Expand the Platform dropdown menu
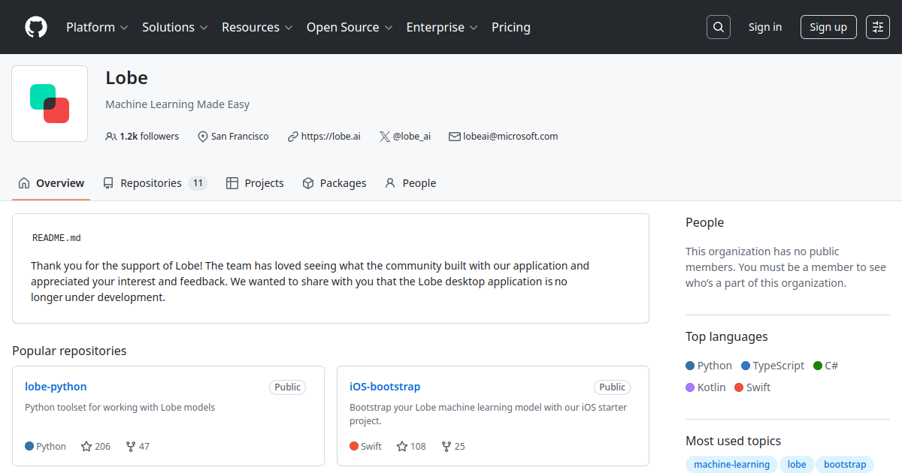This screenshot has height=473, width=902. [97, 27]
